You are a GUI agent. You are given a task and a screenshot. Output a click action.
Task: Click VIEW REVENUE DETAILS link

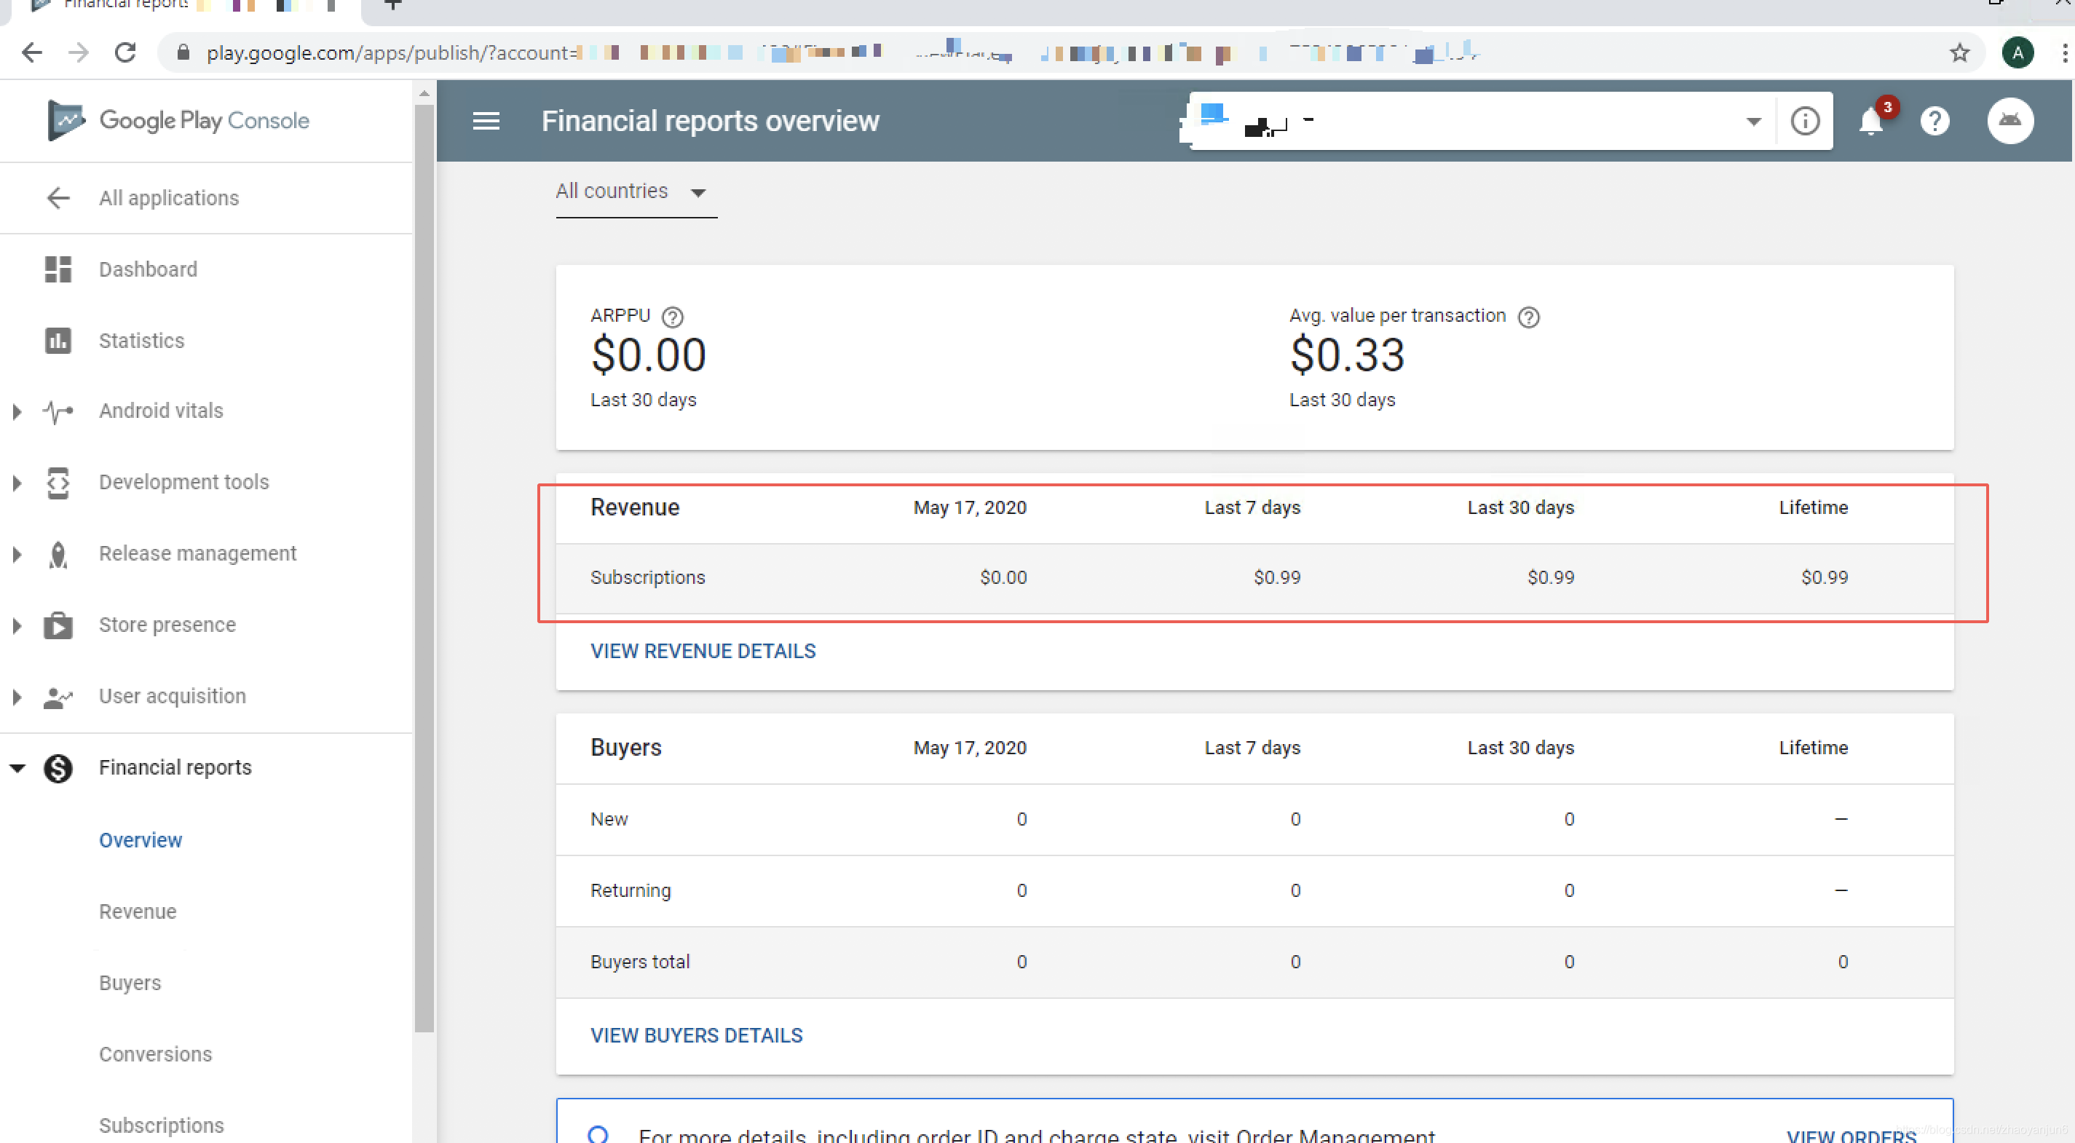click(x=703, y=651)
